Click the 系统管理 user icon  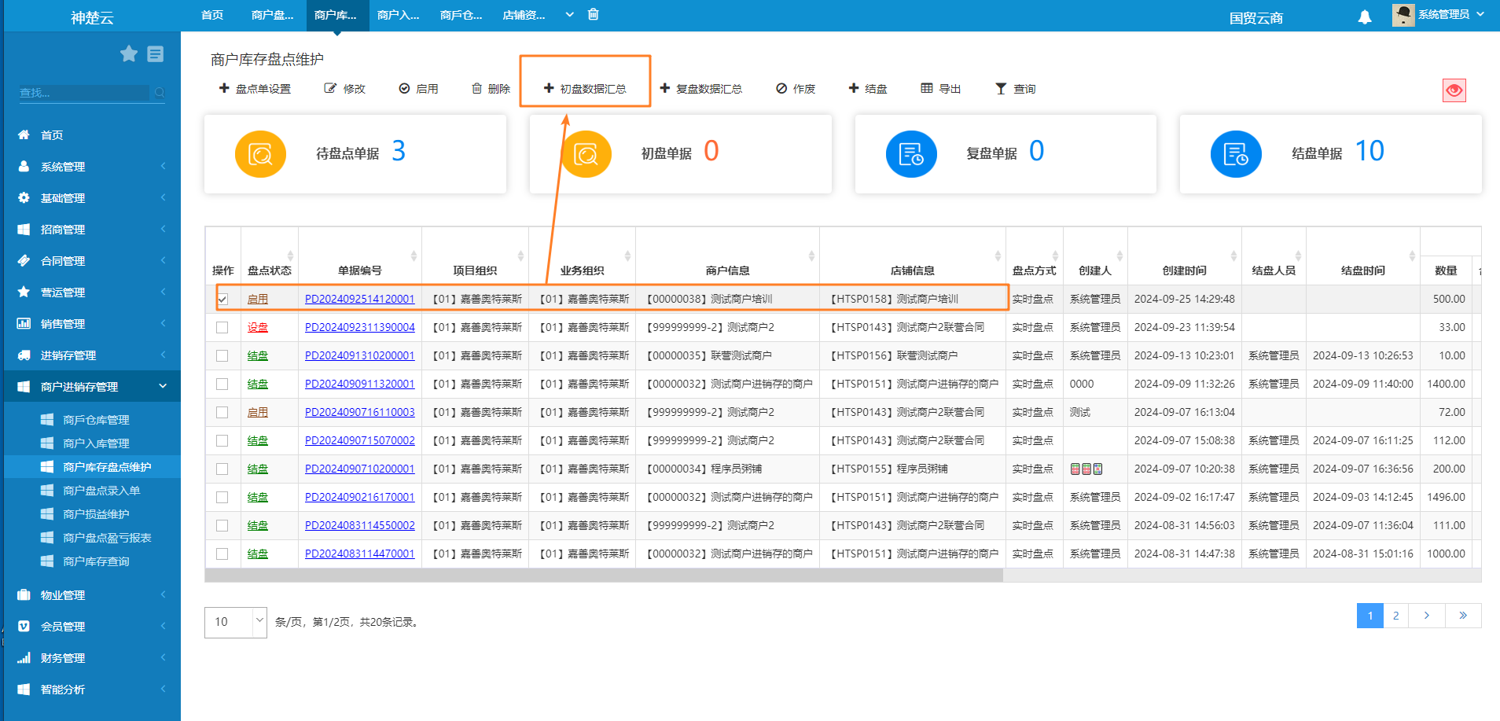tap(24, 166)
